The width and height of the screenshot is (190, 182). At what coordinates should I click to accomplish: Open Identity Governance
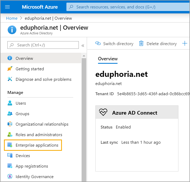pyautogui.click(x=35, y=176)
